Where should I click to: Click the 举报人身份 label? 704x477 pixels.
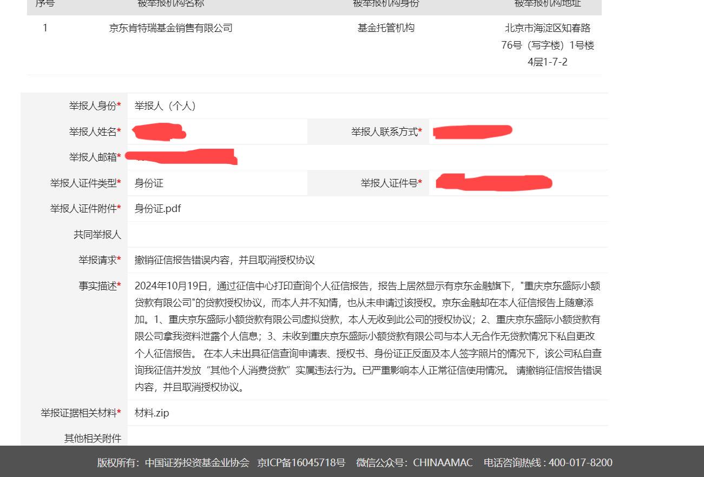(x=95, y=106)
